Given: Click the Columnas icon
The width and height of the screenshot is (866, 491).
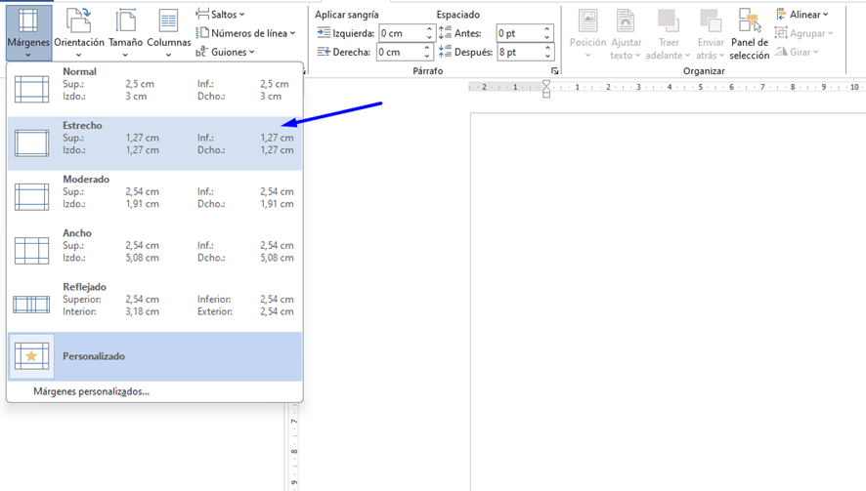Looking at the screenshot, I should click(168, 20).
